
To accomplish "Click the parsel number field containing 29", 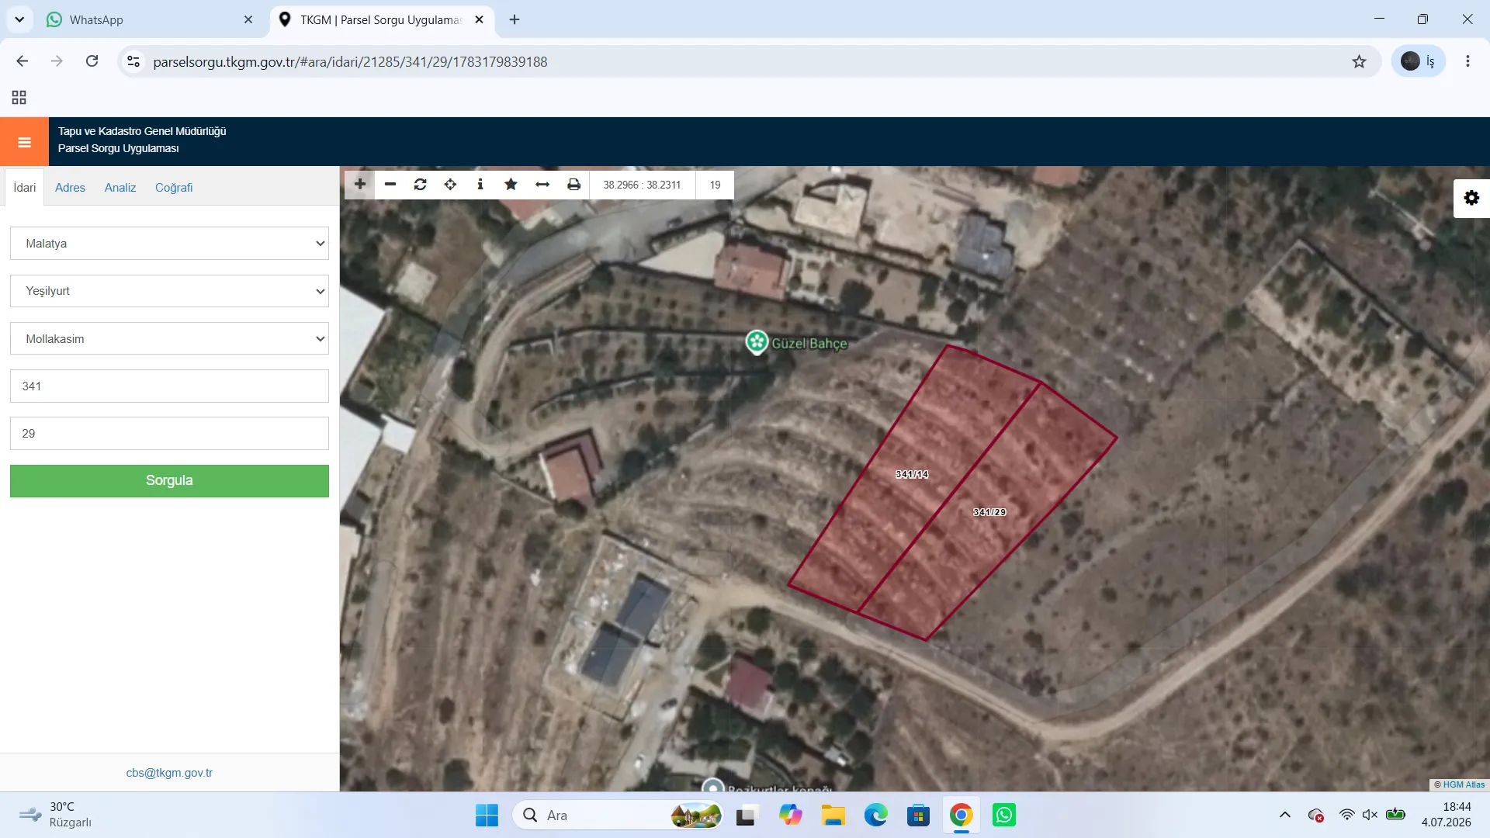I will [x=169, y=434].
